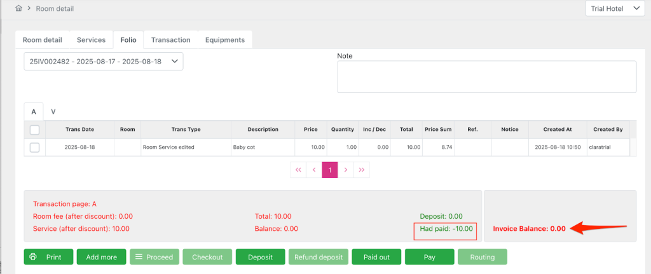This screenshot has height=274, width=651.
Task: Go to next page arrow
Action: coord(345,170)
